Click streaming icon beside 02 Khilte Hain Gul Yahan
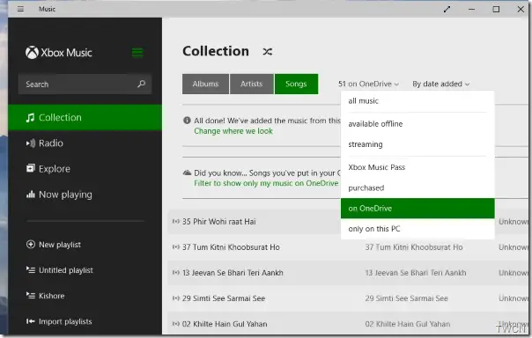The height and width of the screenshot is (338, 532). click(x=176, y=324)
